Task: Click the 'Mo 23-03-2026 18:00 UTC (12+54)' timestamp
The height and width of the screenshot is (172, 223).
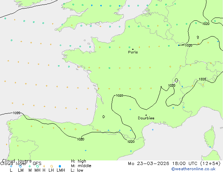Action: point(174,164)
